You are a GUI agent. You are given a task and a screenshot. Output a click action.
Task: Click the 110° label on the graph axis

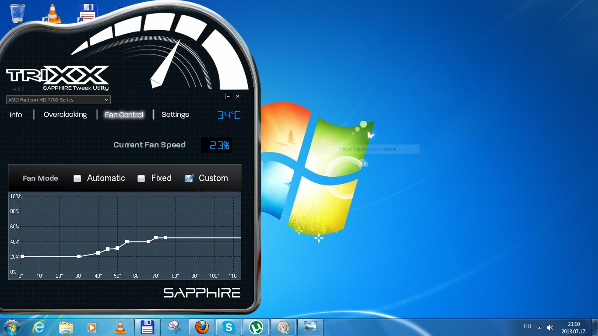[x=234, y=276]
